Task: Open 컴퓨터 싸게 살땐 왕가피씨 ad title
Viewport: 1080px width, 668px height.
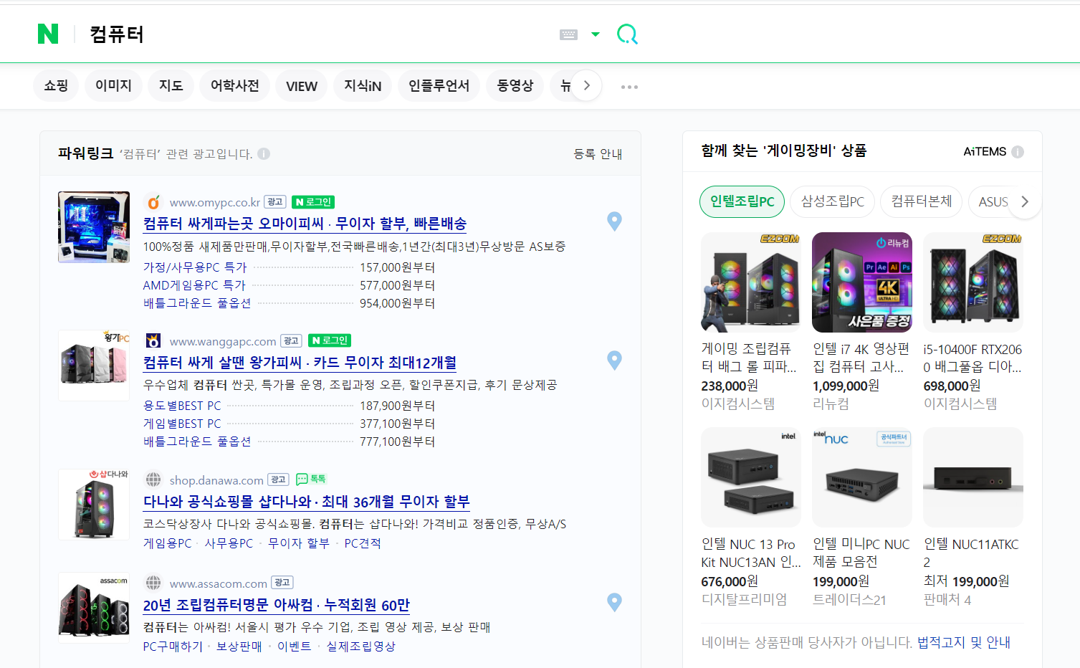Action: point(300,363)
